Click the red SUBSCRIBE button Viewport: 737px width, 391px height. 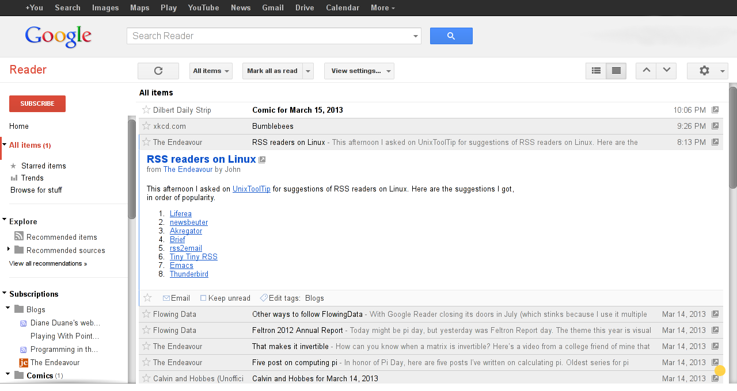(37, 103)
